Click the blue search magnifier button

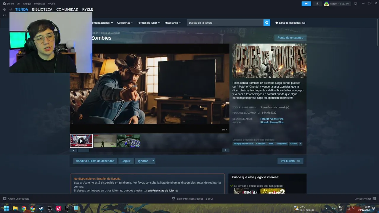pyautogui.click(x=267, y=23)
